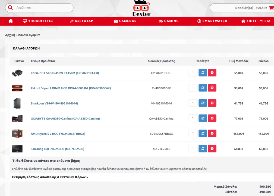Screen dimensions: 274x196
Task: Remove Sharkoon VS4-W from cart
Action: coord(212,103)
